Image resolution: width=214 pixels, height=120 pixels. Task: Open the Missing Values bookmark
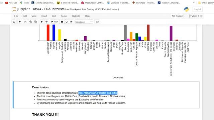(43, 3)
